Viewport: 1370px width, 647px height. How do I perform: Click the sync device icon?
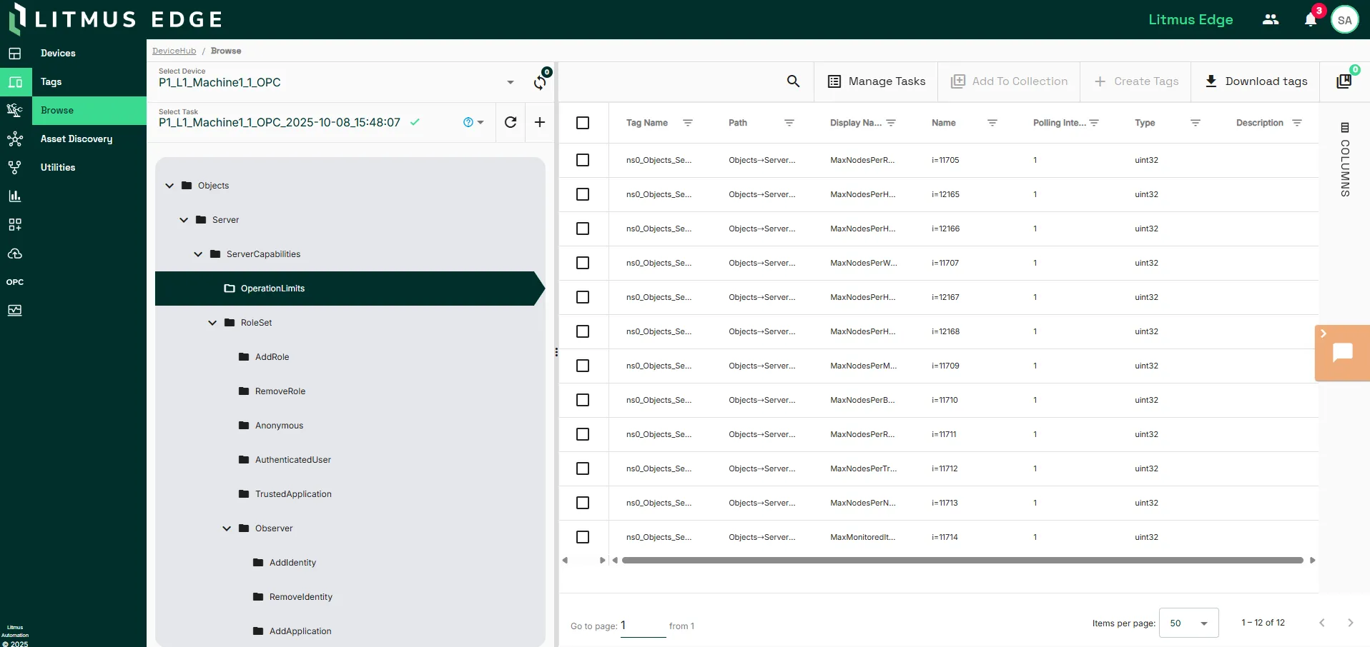(540, 82)
